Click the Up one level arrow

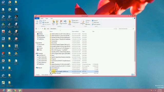coord(43,29)
